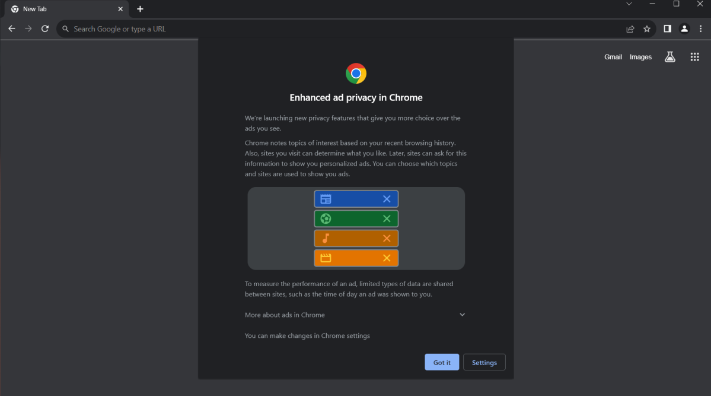Select the New Tab tab
The height and width of the screenshot is (396, 711).
click(x=59, y=9)
